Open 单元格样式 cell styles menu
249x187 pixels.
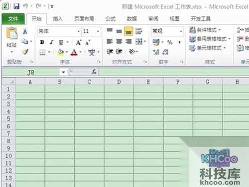207,48
